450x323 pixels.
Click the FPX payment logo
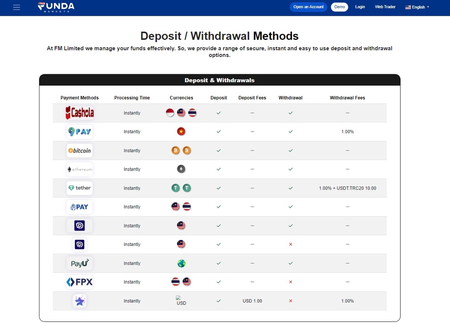pos(79,282)
